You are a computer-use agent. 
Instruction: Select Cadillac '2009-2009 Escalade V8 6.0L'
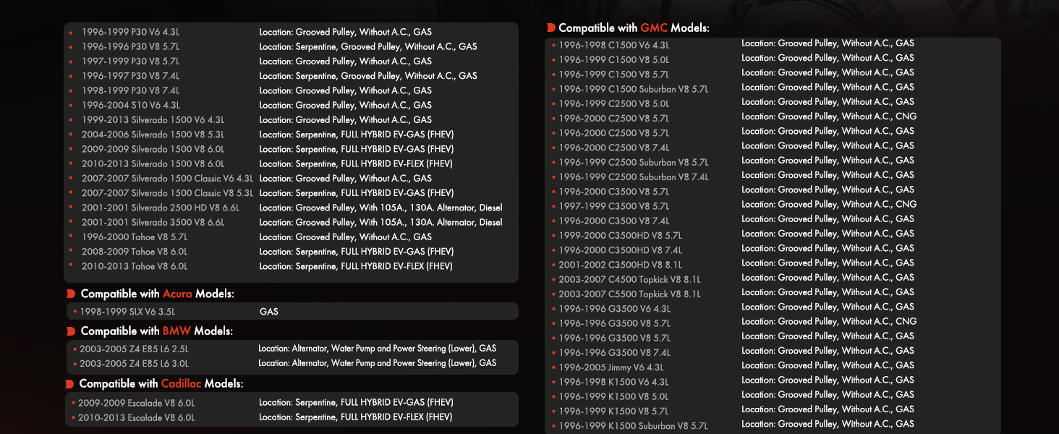click(136, 403)
